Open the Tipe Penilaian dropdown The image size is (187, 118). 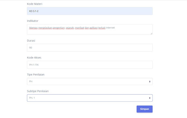(90, 81)
